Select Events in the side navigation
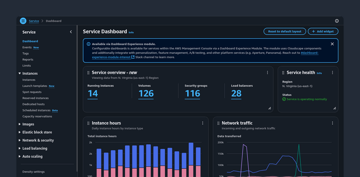 pyautogui.click(x=27, y=47)
